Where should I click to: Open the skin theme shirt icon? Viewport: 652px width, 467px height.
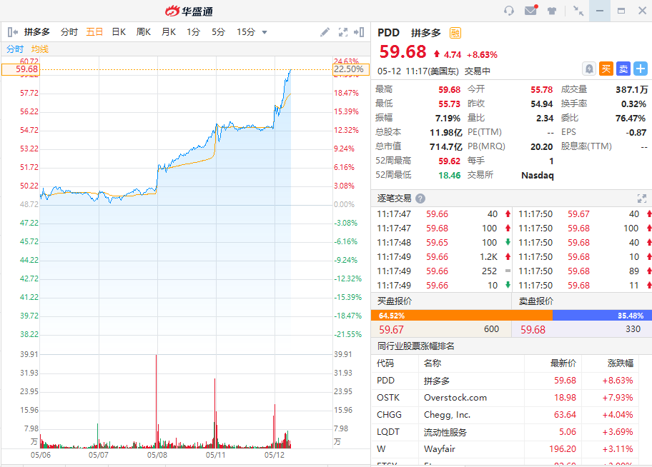tap(552, 11)
